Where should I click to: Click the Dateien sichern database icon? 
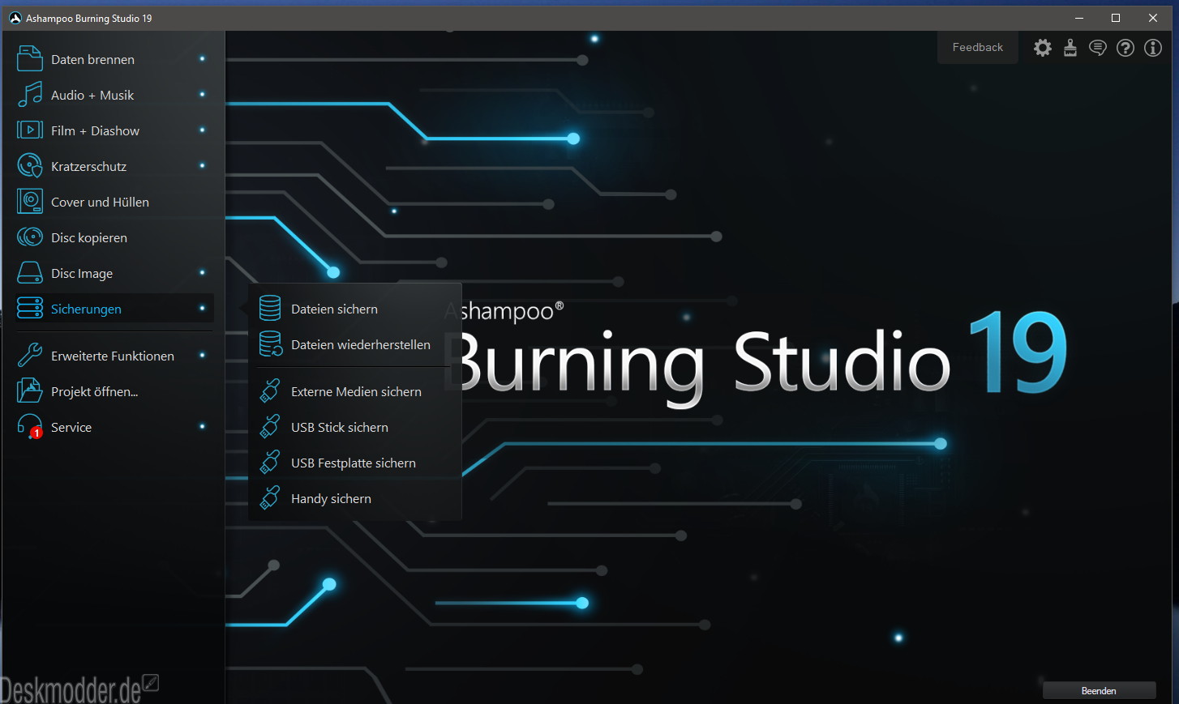pyautogui.click(x=270, y=309)
